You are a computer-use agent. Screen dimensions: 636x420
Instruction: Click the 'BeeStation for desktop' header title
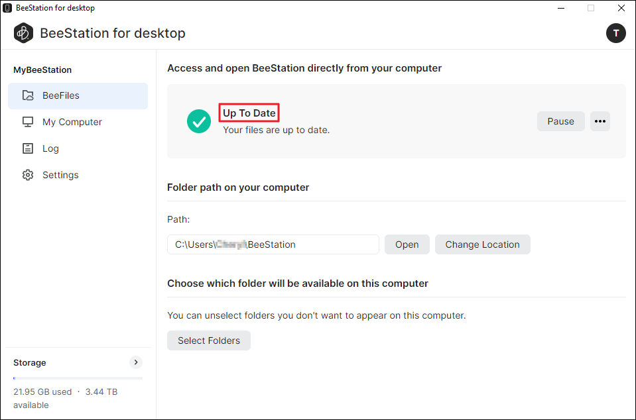pyautogui.click(x=113, y=33)
